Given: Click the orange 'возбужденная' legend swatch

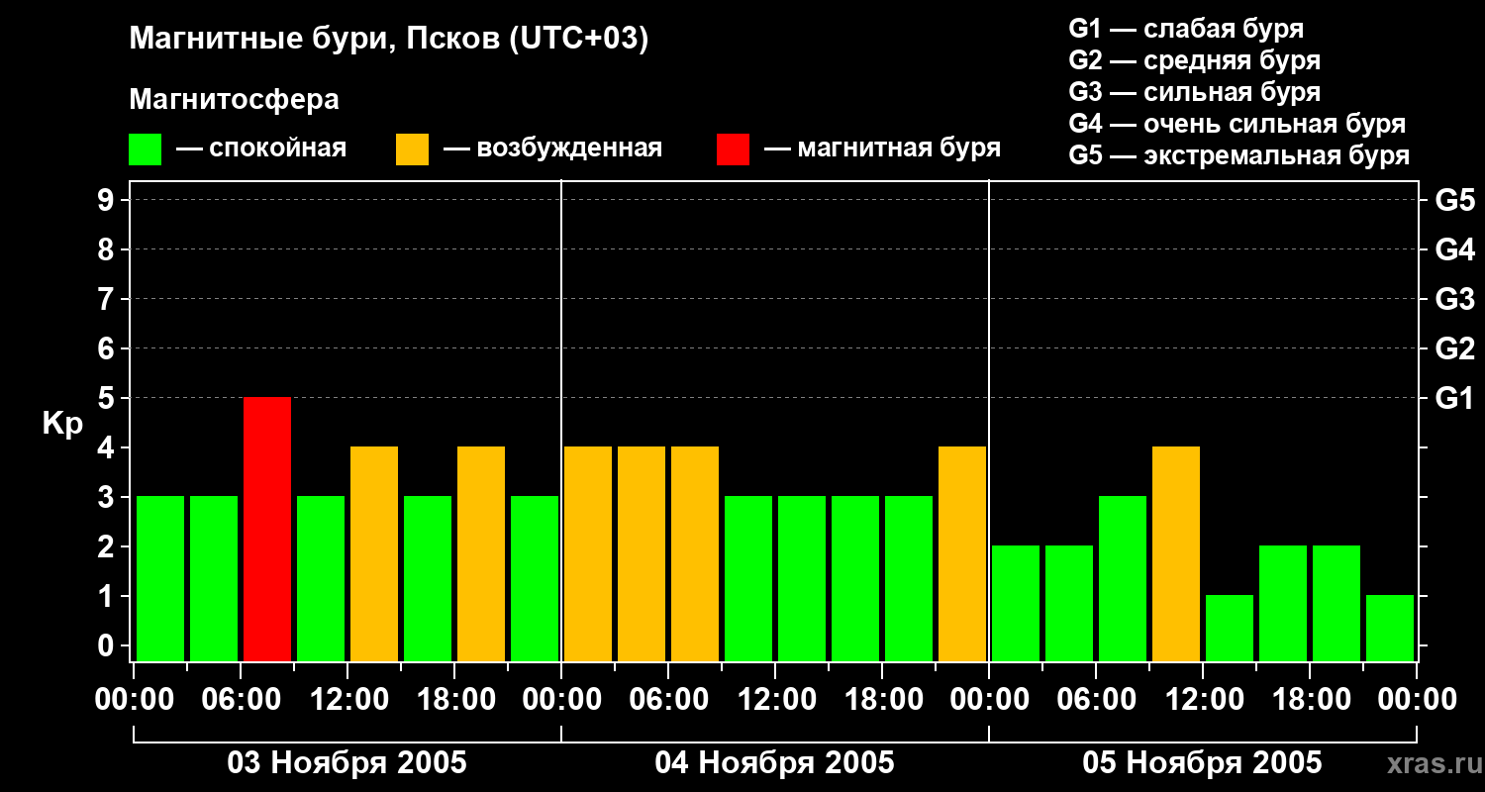Looking at the screenshot, I should 412,149.
